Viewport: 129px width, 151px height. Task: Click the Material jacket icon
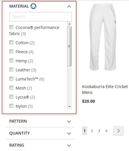tap(33, 6)
